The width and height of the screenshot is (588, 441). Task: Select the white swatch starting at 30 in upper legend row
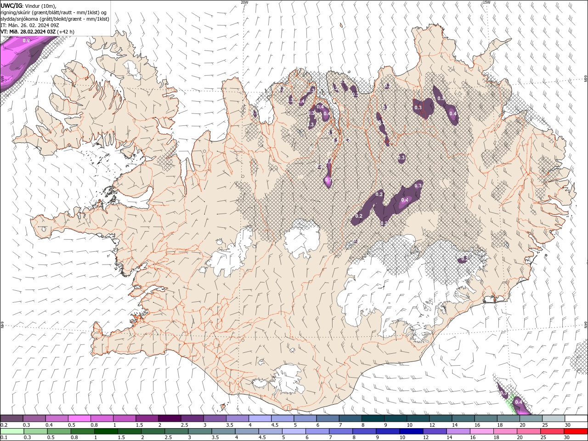[x=576, y=418]
